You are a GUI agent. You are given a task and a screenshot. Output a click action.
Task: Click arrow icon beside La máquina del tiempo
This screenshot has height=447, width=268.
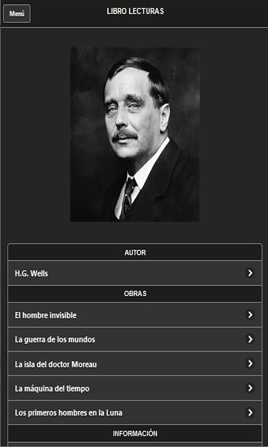(250, 388)
